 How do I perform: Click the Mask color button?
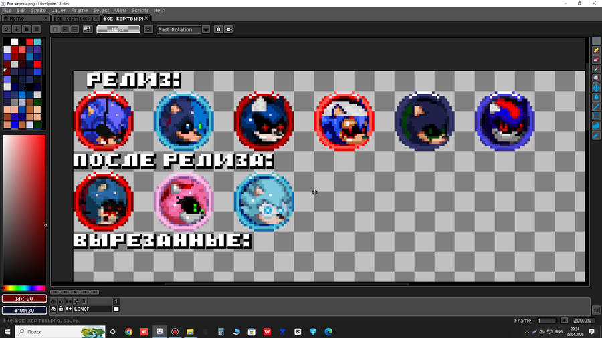click(x=118, y=29)
